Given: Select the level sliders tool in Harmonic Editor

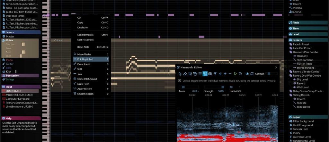Looking at the screenshot, I should point(190,74).
